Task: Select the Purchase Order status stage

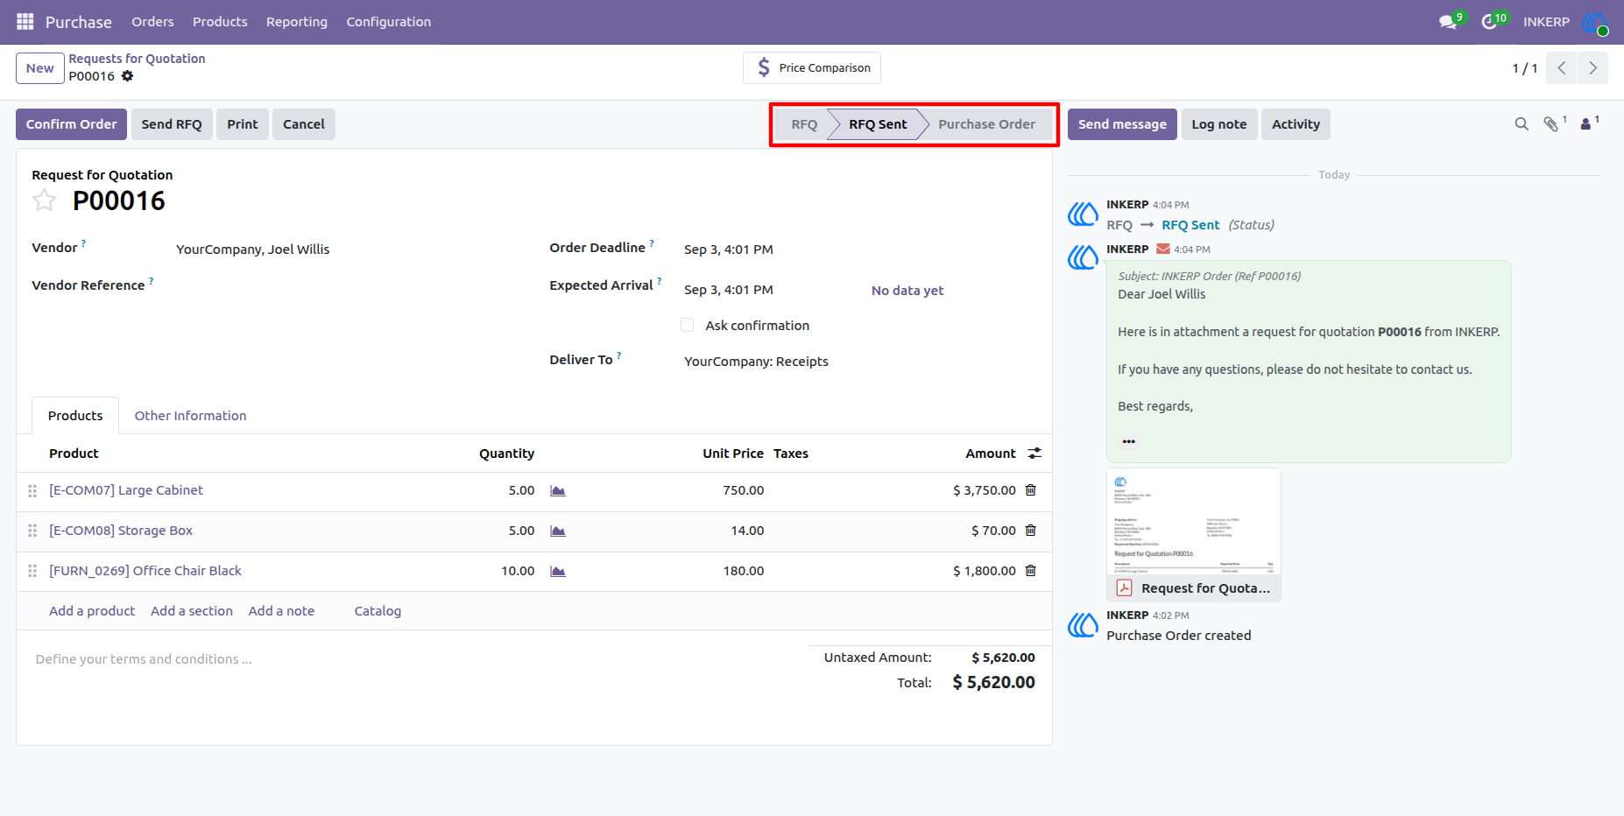Action: pyautogui.click(x=986, y=124)
